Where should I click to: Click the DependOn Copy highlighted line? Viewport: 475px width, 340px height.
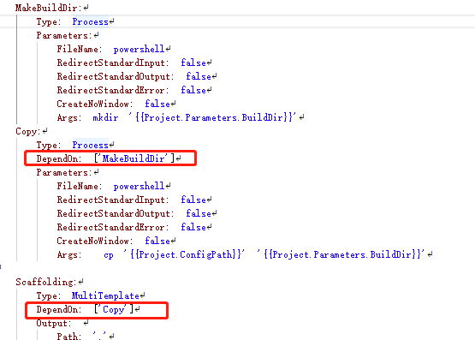tap(97, 310)
